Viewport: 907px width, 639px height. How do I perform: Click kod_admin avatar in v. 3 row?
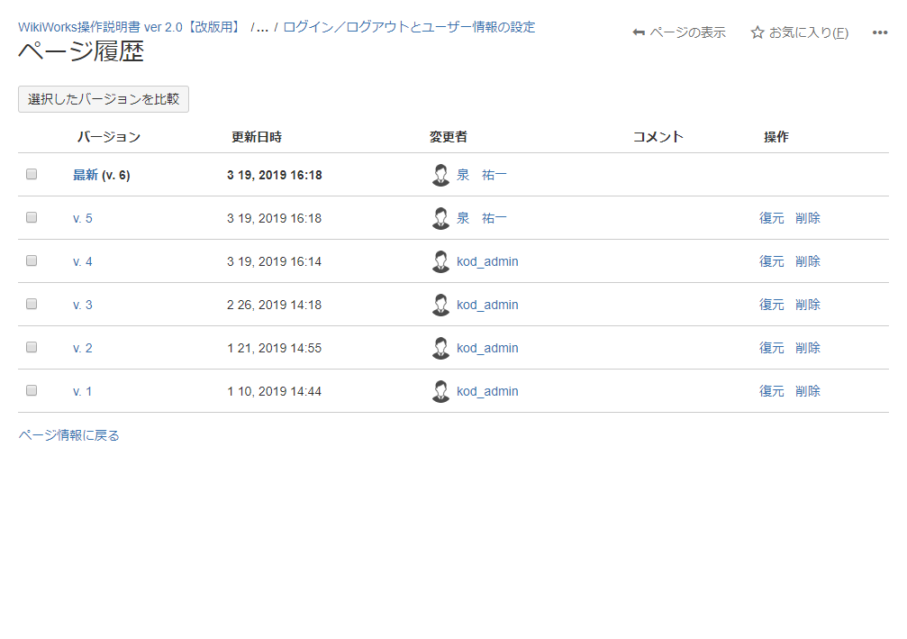coord(440,305)
